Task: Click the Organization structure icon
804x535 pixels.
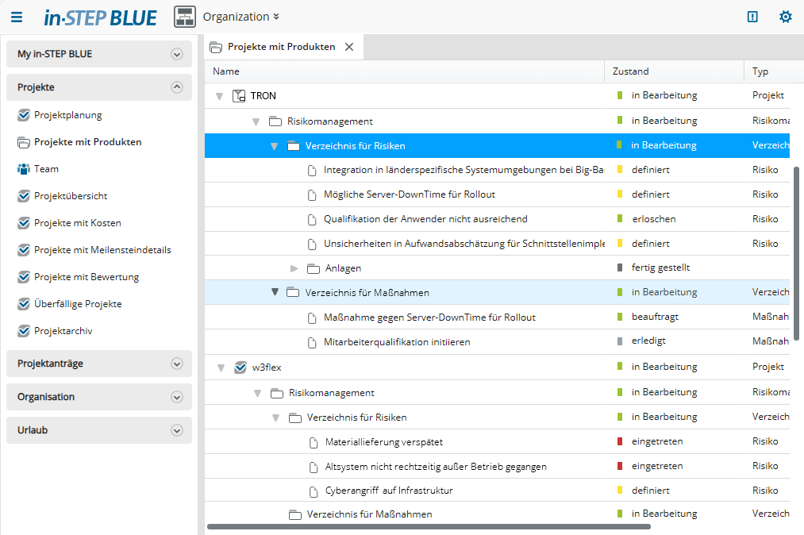Action: point(185,17)
